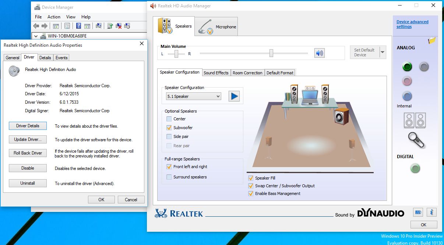Click Show/Hide Action Pane icon in Device Manager
Image resolution: width=444 pixels, height=245 pixels.
[x=87, y=26]
